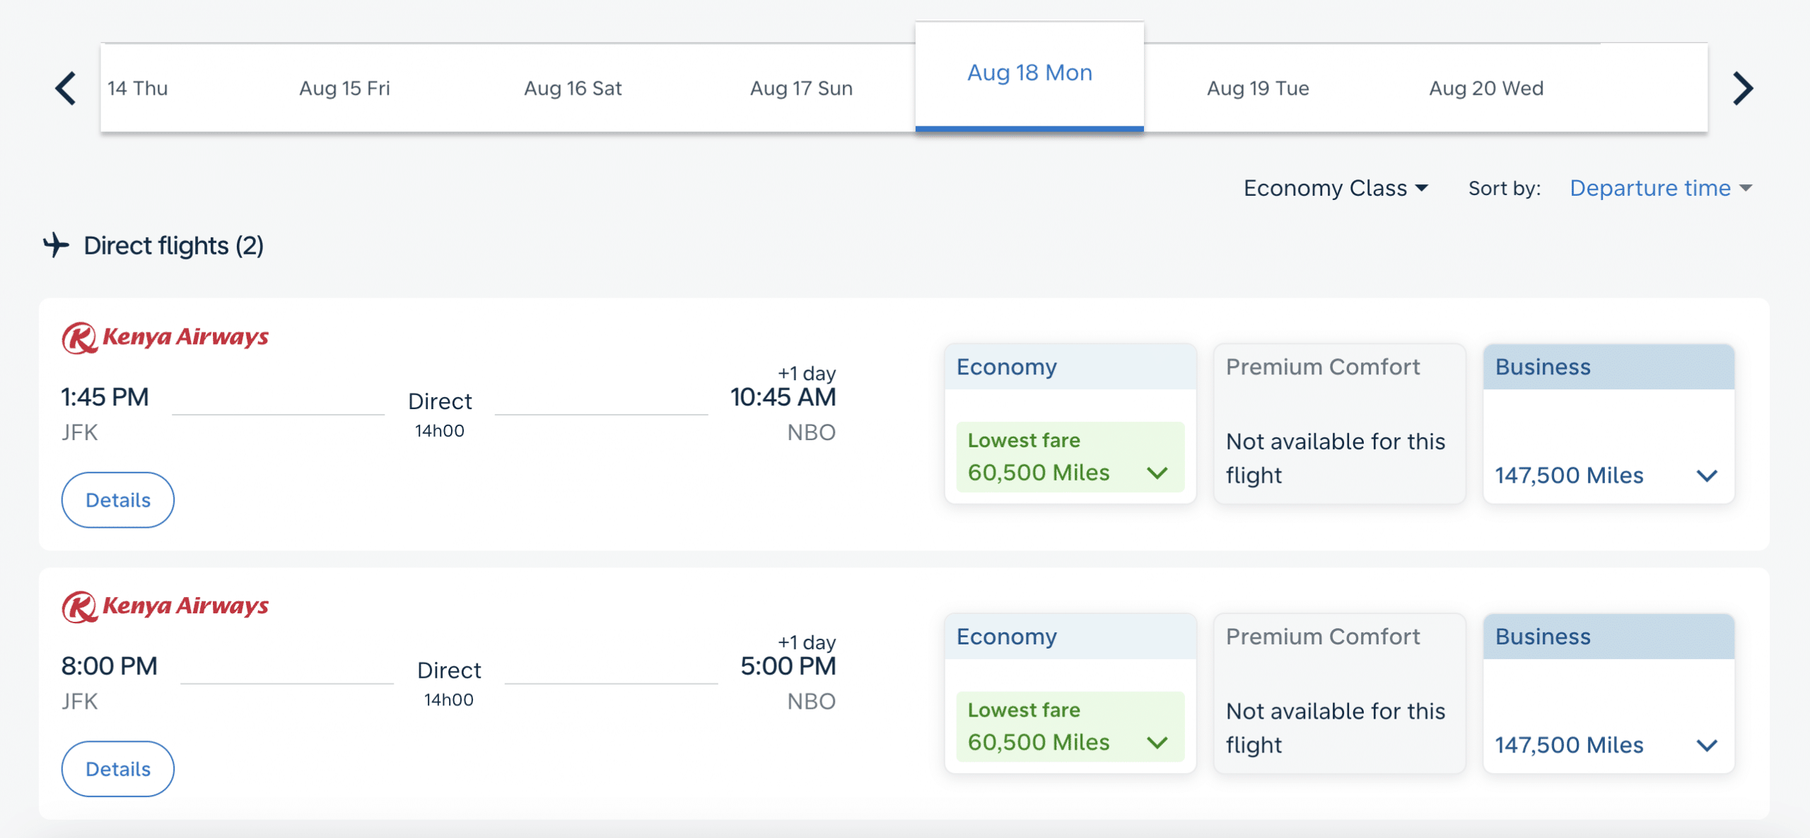Choose the Aug 20 Wed date tab
This screenshot has width=1810, height=838.
coord(1486,88)
